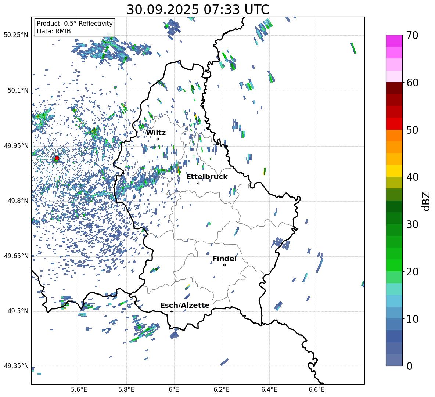Select the Findel city label

coord(224,259)
